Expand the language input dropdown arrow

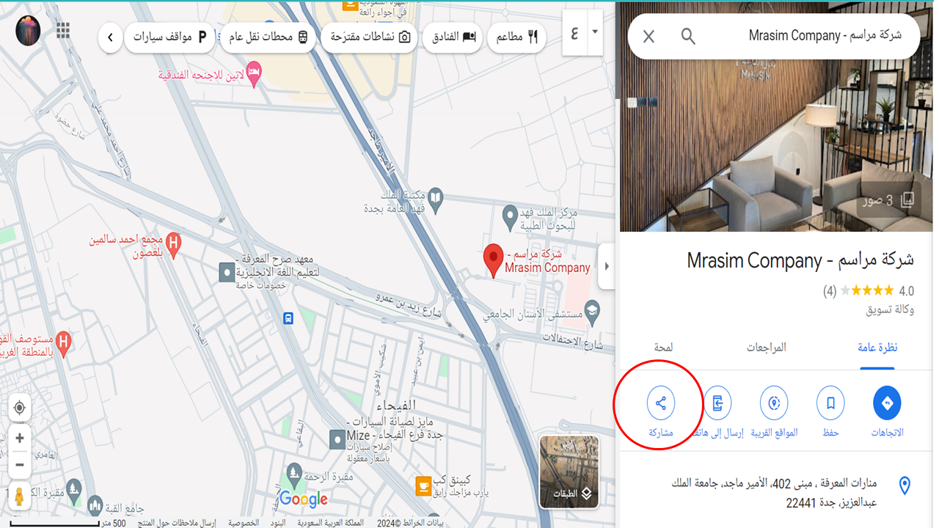[595, 32]
